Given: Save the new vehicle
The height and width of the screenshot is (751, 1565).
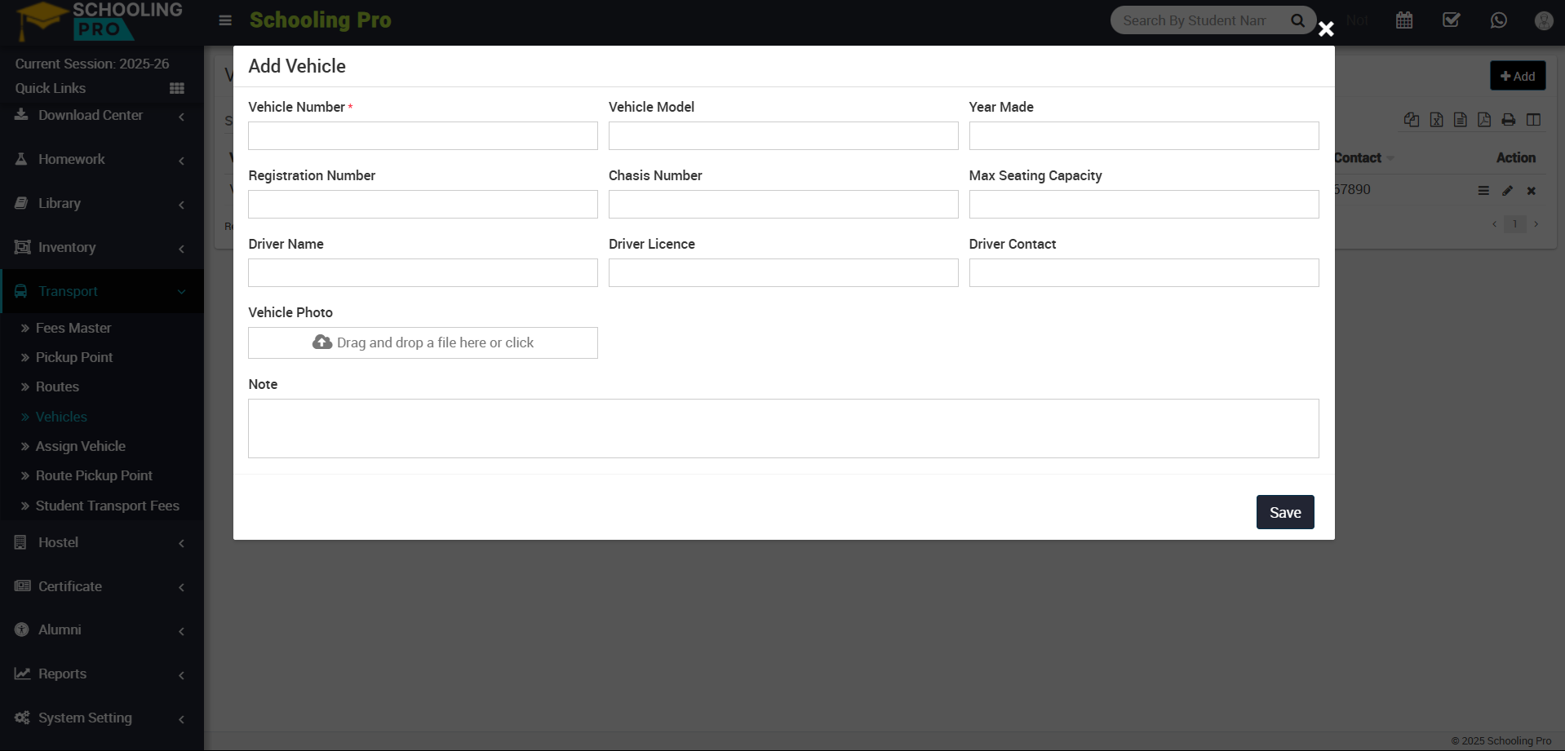Looking at the screenshot, I should coord(1285,512).
